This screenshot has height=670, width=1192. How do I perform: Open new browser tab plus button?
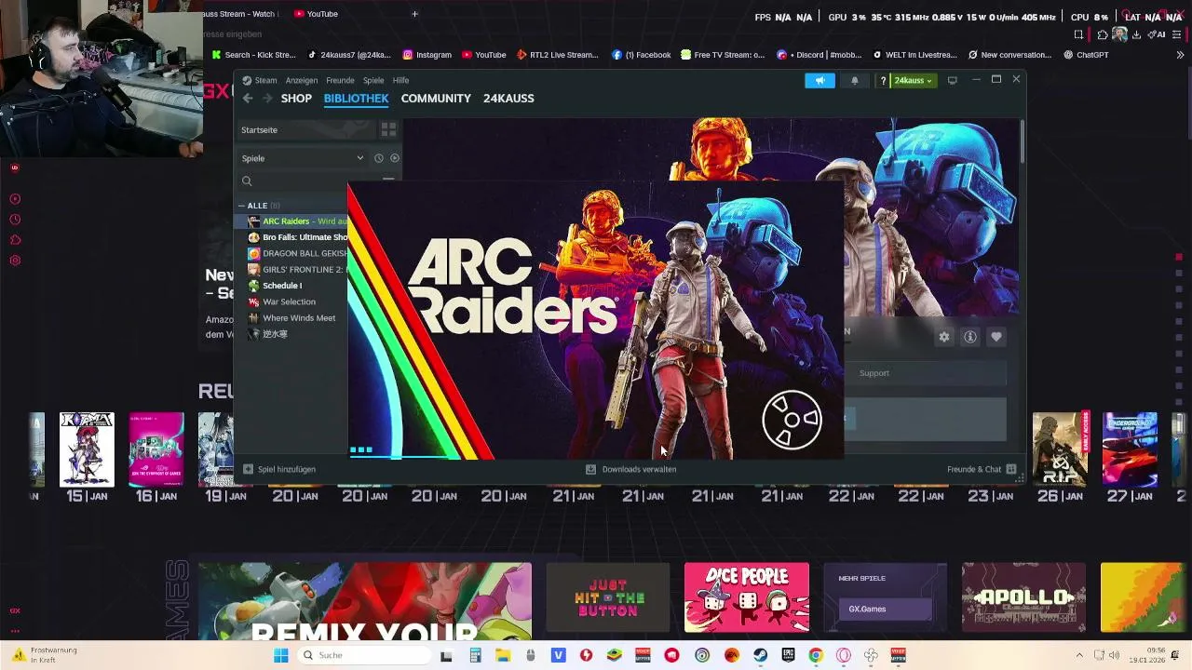click(x=414, y=14)
